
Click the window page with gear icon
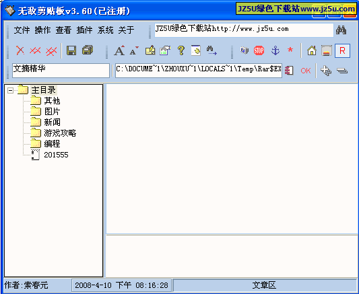click(x=196, y=50)
